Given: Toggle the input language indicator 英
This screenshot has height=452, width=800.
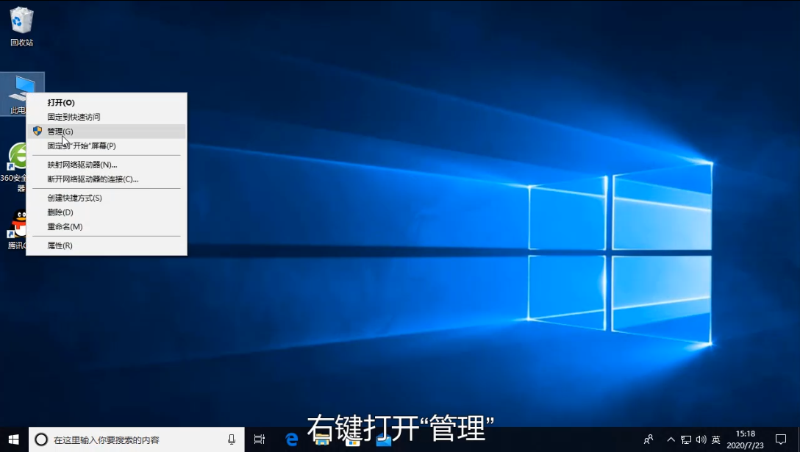Looking at the screenshot, I should coord(715,440).
